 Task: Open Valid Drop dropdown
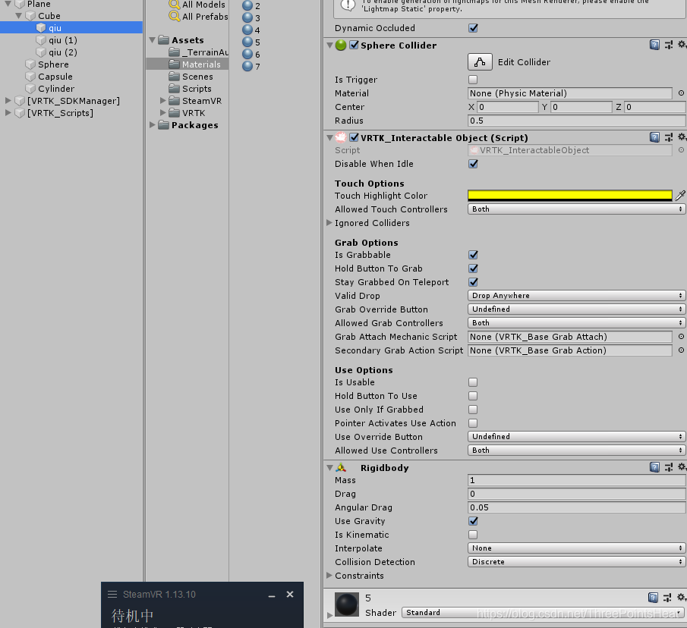(x=576, y=295)
